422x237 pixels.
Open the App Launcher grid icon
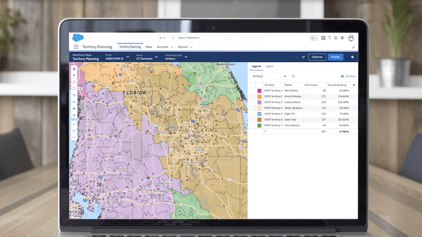point(76,47)
